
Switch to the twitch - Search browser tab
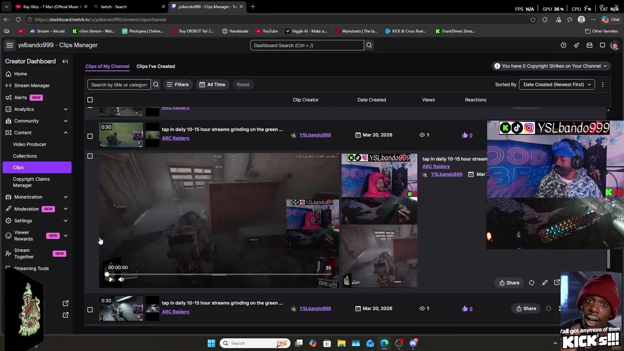(129, 7)
